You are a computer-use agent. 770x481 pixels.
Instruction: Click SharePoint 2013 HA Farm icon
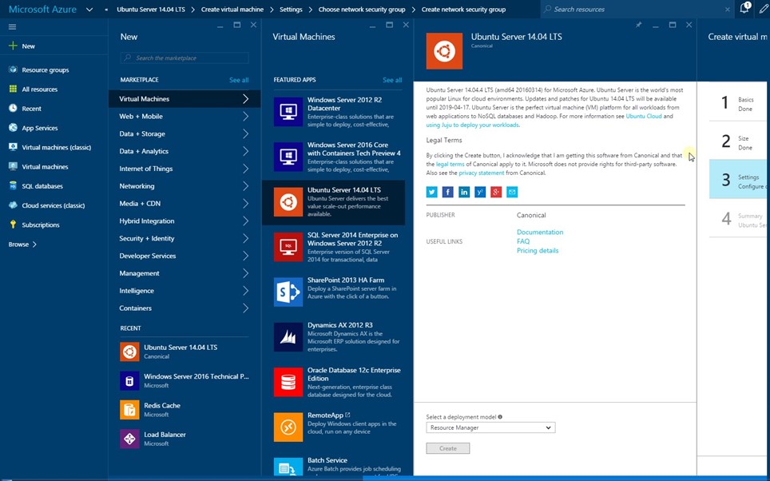coord(288,292)
